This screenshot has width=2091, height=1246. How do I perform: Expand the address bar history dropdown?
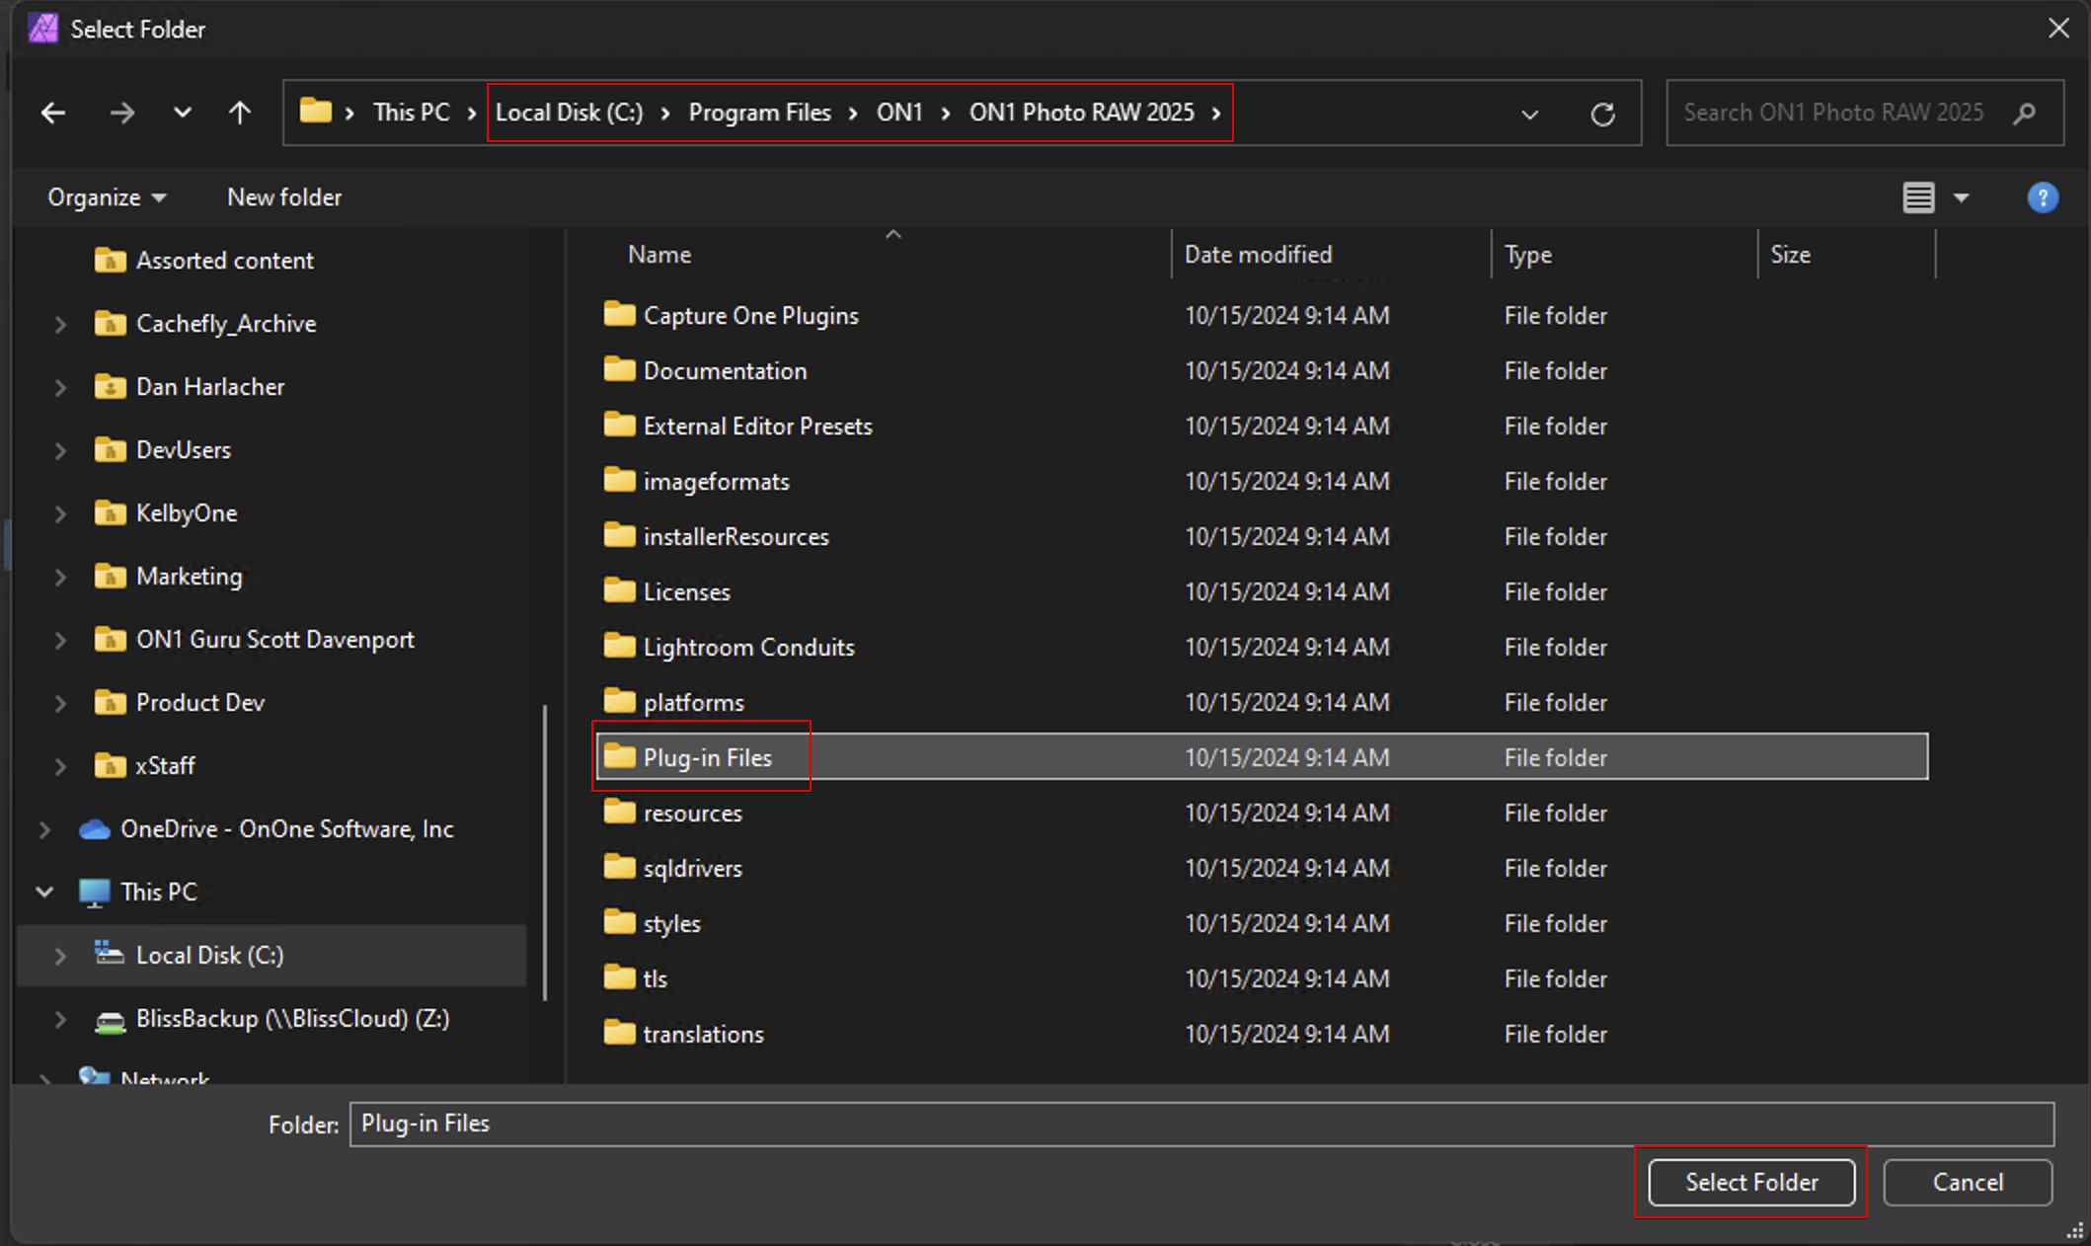point(1529,115)
